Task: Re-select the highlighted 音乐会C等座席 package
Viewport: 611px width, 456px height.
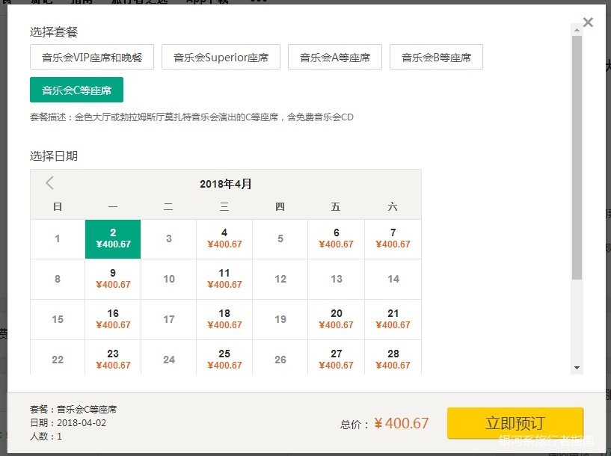Action: coord(77,89)
